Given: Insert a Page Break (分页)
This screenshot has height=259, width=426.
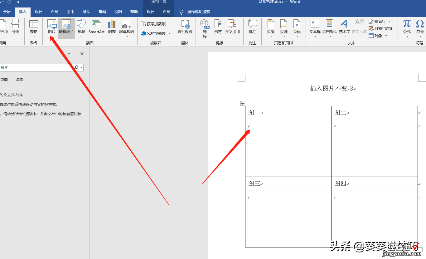Looking at the screenshot, I should (16, 27).
